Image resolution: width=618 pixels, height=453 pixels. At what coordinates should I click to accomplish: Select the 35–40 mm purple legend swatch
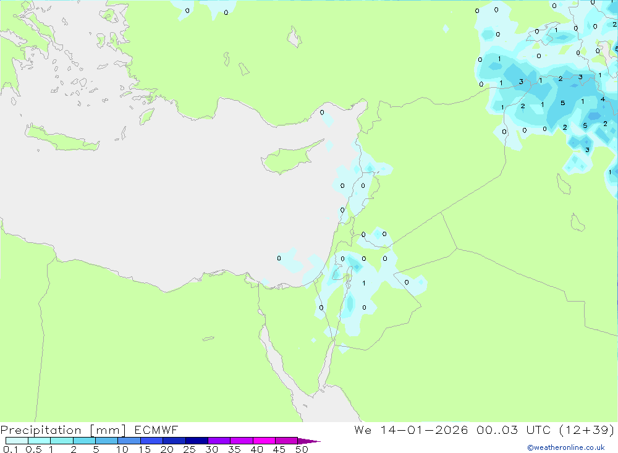(242, 441)
